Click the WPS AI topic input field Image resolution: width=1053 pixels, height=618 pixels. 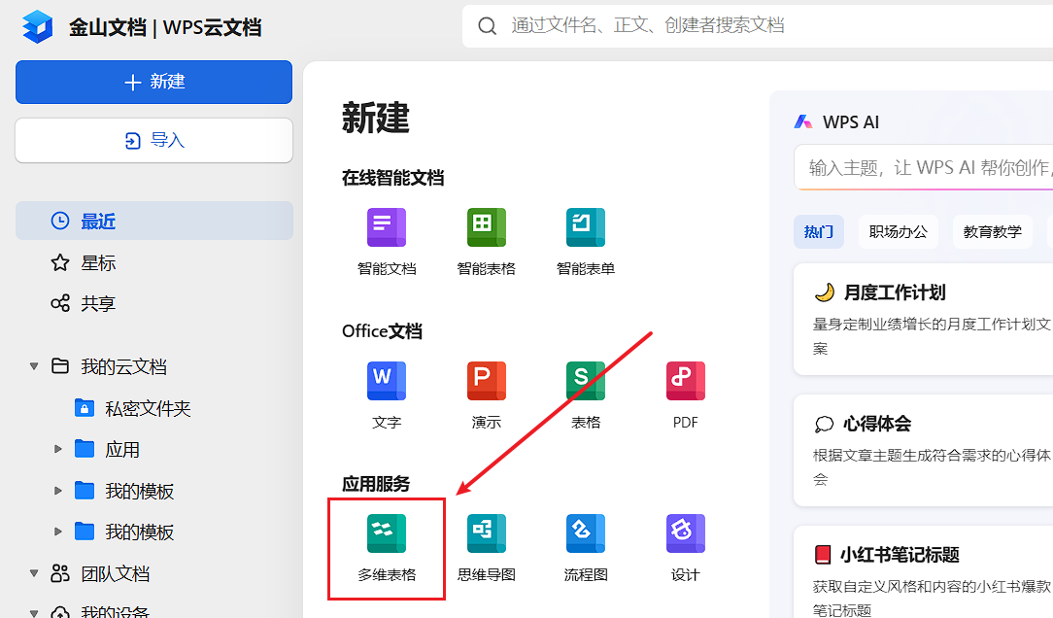924,167
